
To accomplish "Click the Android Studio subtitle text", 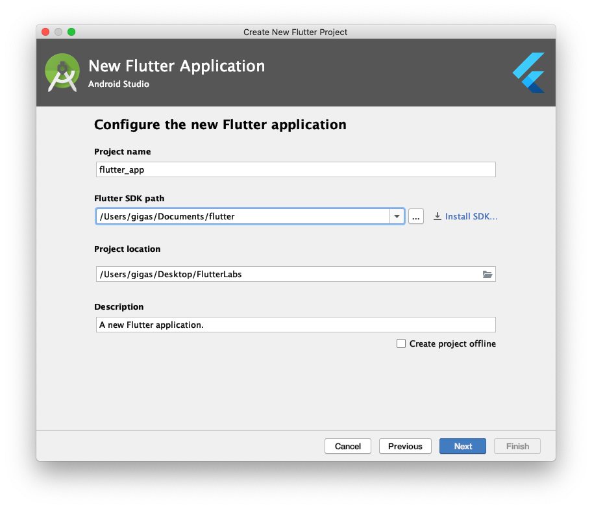I will 119,84.
